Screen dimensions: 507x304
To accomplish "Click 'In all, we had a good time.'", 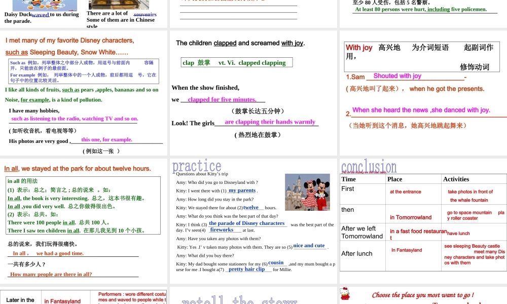I will [x=48, y=253].
